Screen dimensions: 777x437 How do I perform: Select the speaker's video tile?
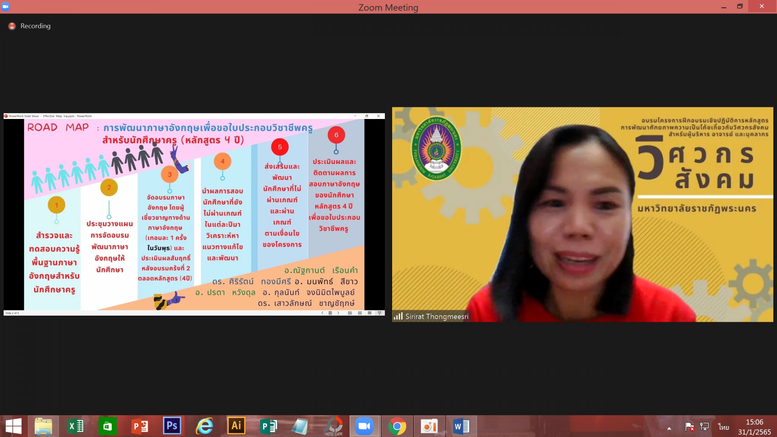pyautogui.click(x=582, y=214)
